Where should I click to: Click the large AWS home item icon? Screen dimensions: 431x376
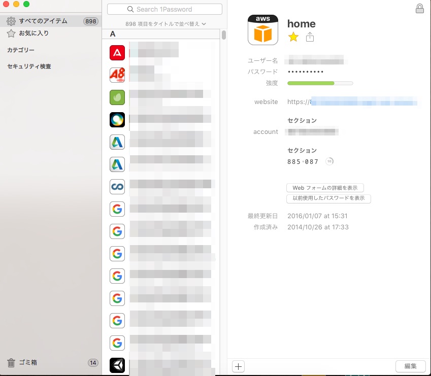click(x=263, y=30)
